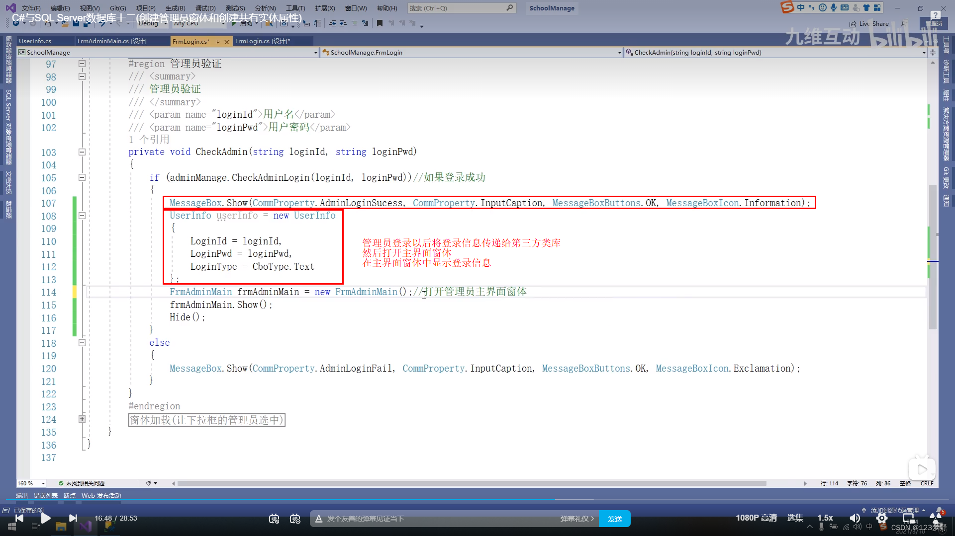Mute the video volume icon
955x536 pixels.
(855, 518)
